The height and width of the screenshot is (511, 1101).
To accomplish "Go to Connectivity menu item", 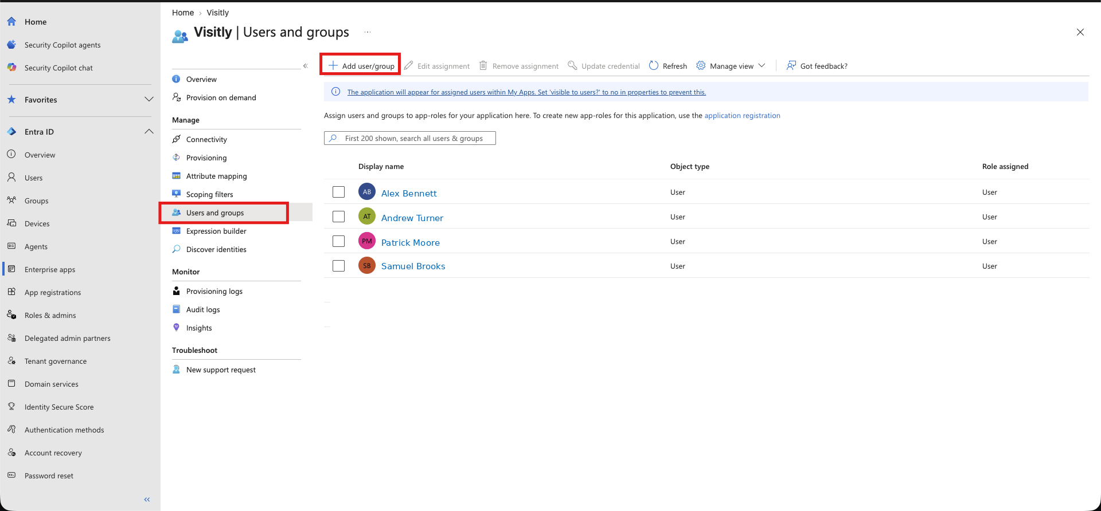I will (x=206, y=139).
